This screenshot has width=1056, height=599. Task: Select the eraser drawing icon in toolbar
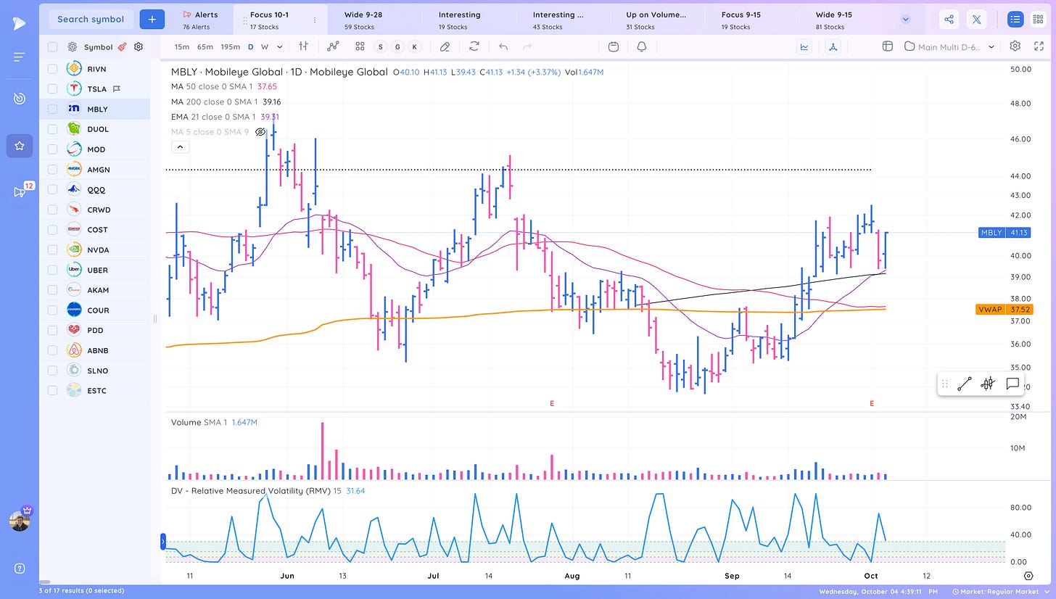point(445,46)
